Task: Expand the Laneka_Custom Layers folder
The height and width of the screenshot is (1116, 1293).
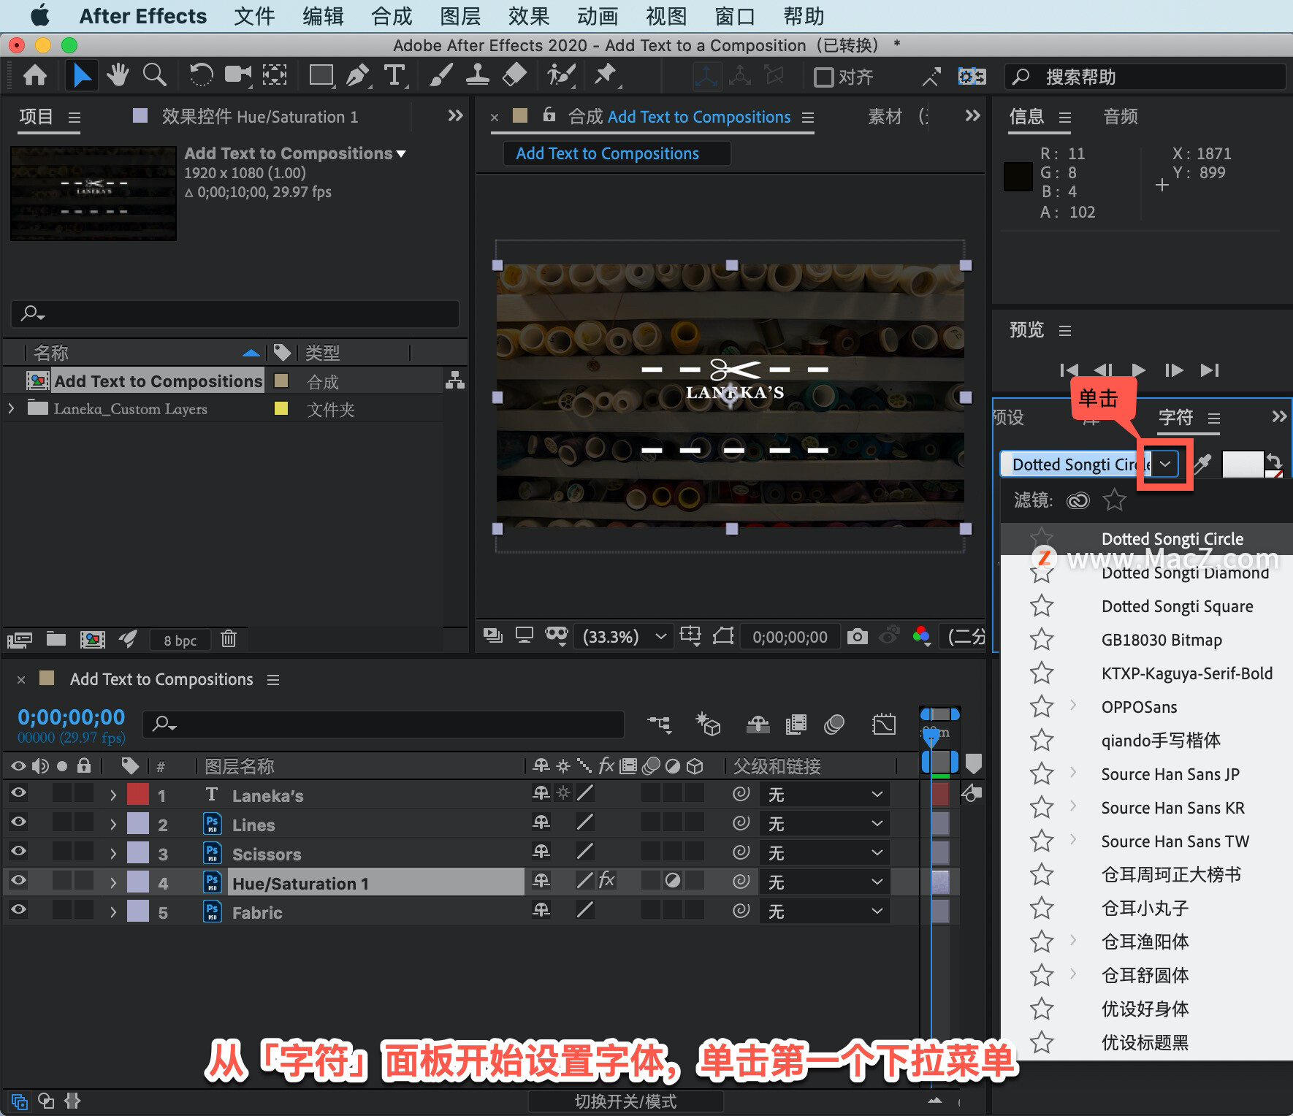Action: (11, 408)
